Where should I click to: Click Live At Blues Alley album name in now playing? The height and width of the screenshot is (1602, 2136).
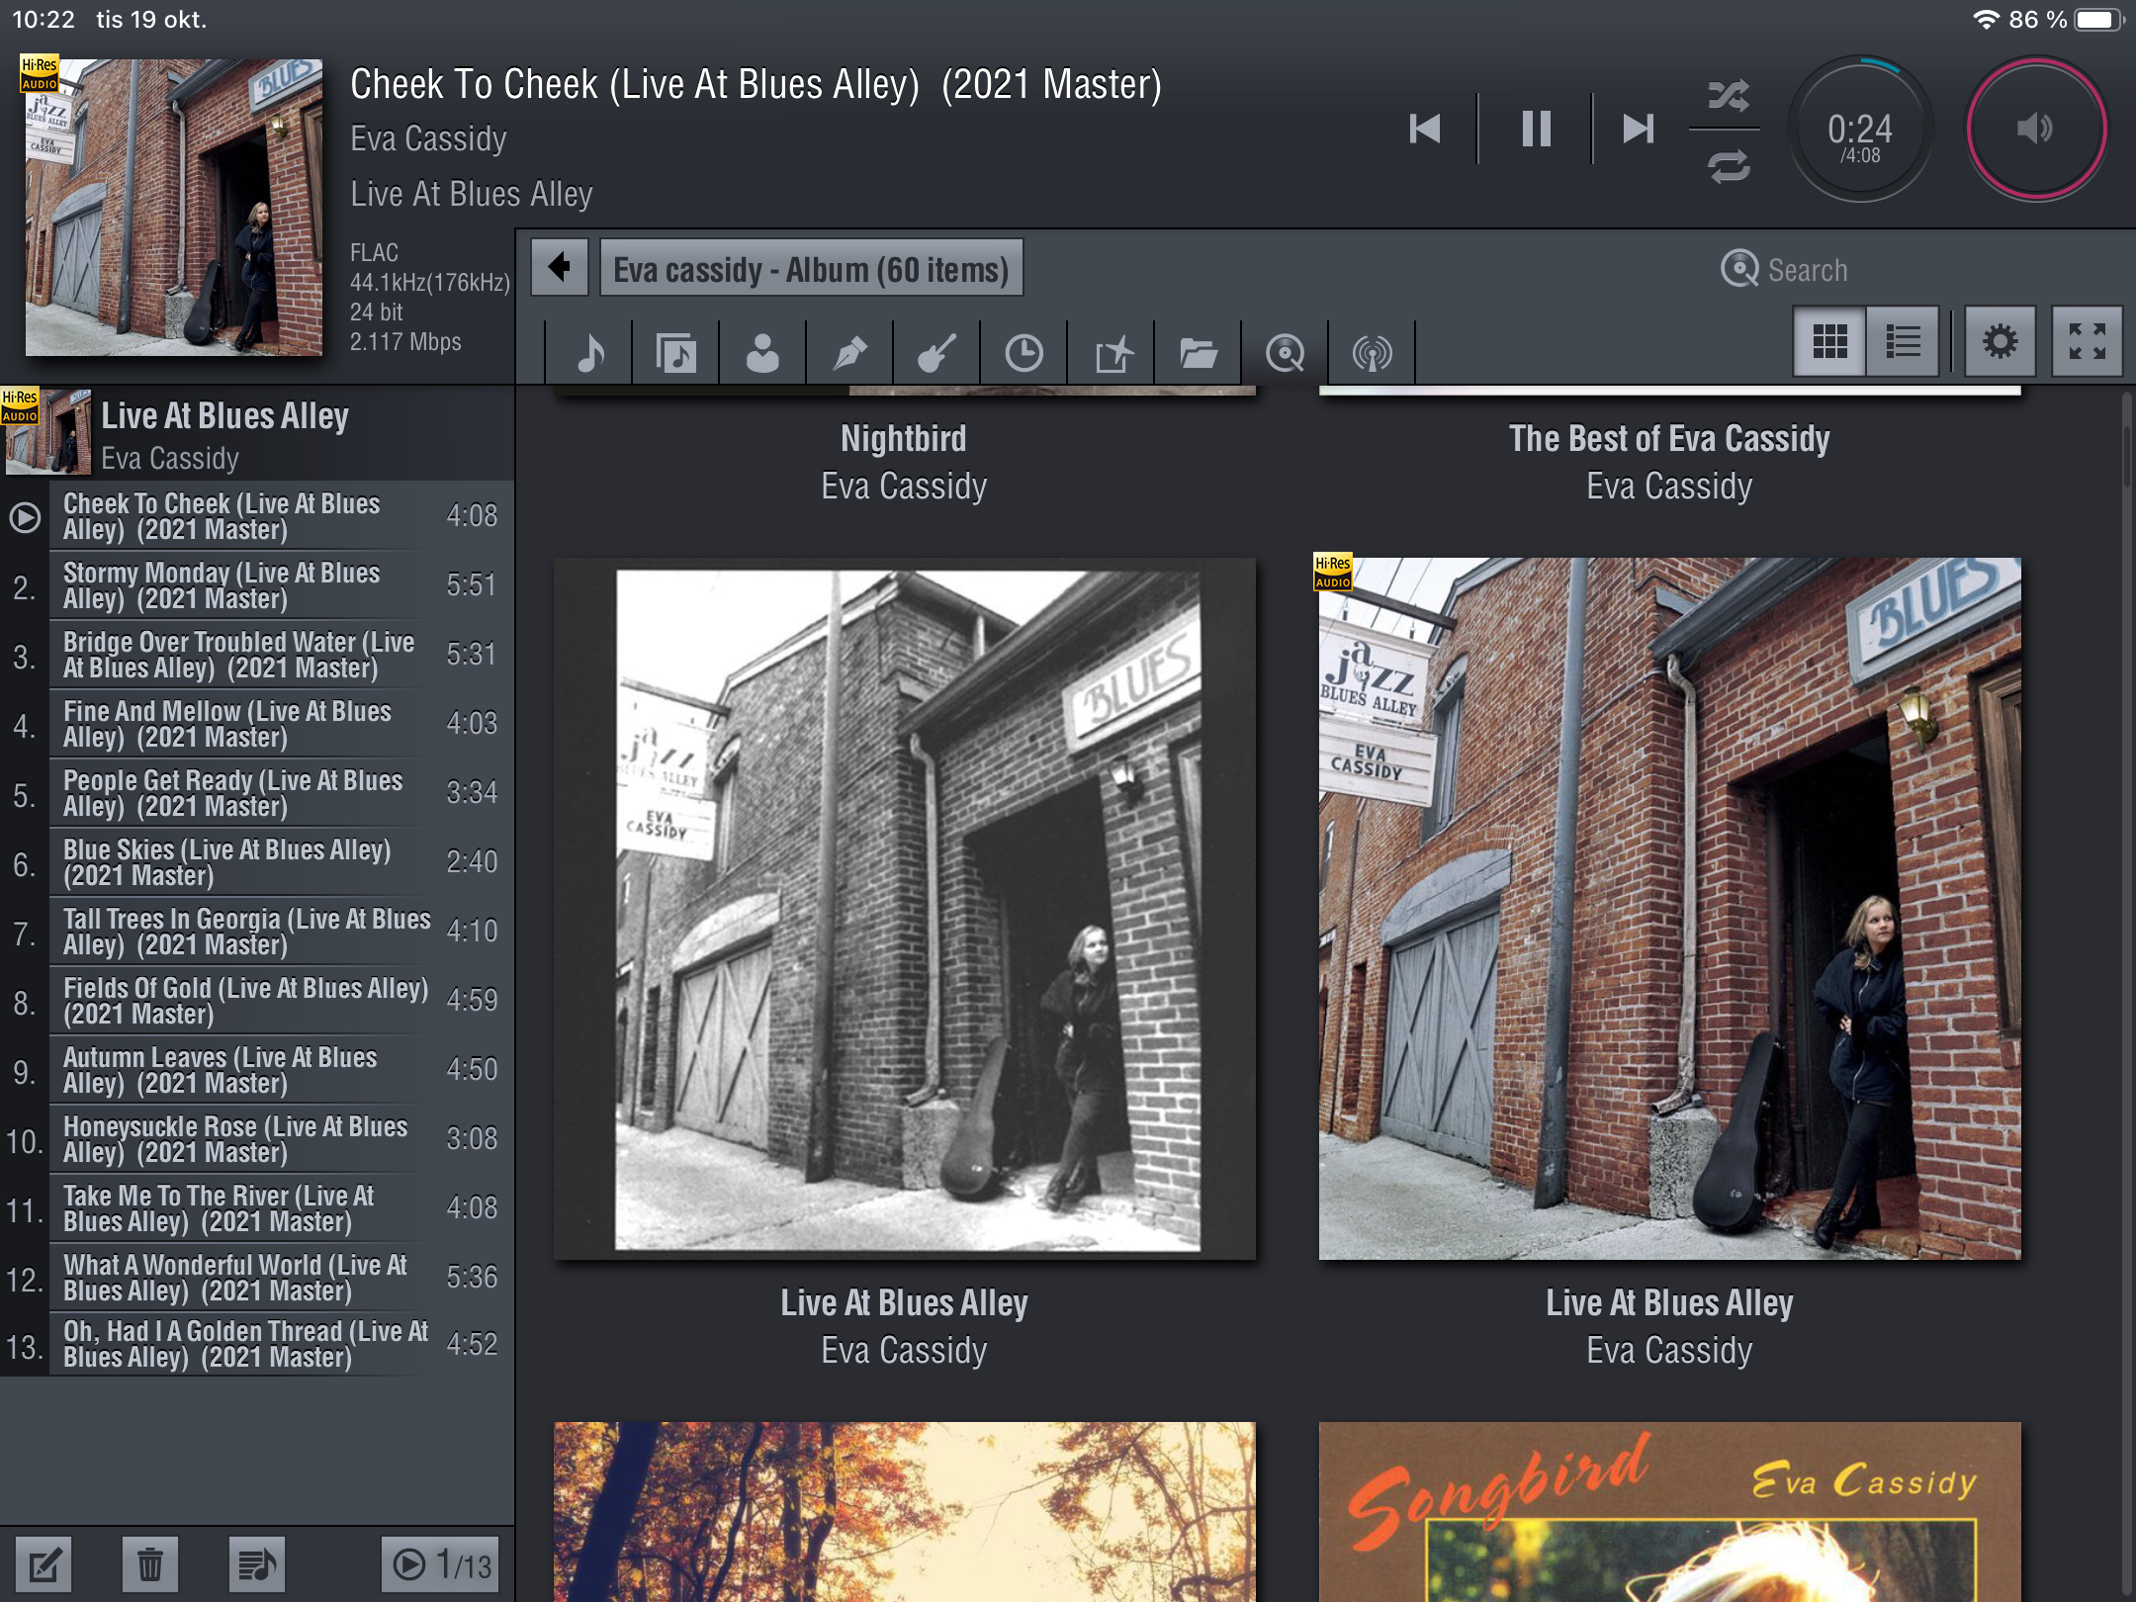click(x=472, y=194)
